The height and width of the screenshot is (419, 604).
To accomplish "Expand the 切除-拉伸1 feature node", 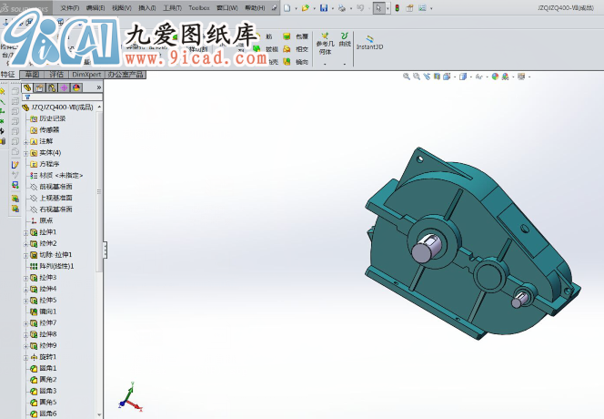I will (25, 255).
